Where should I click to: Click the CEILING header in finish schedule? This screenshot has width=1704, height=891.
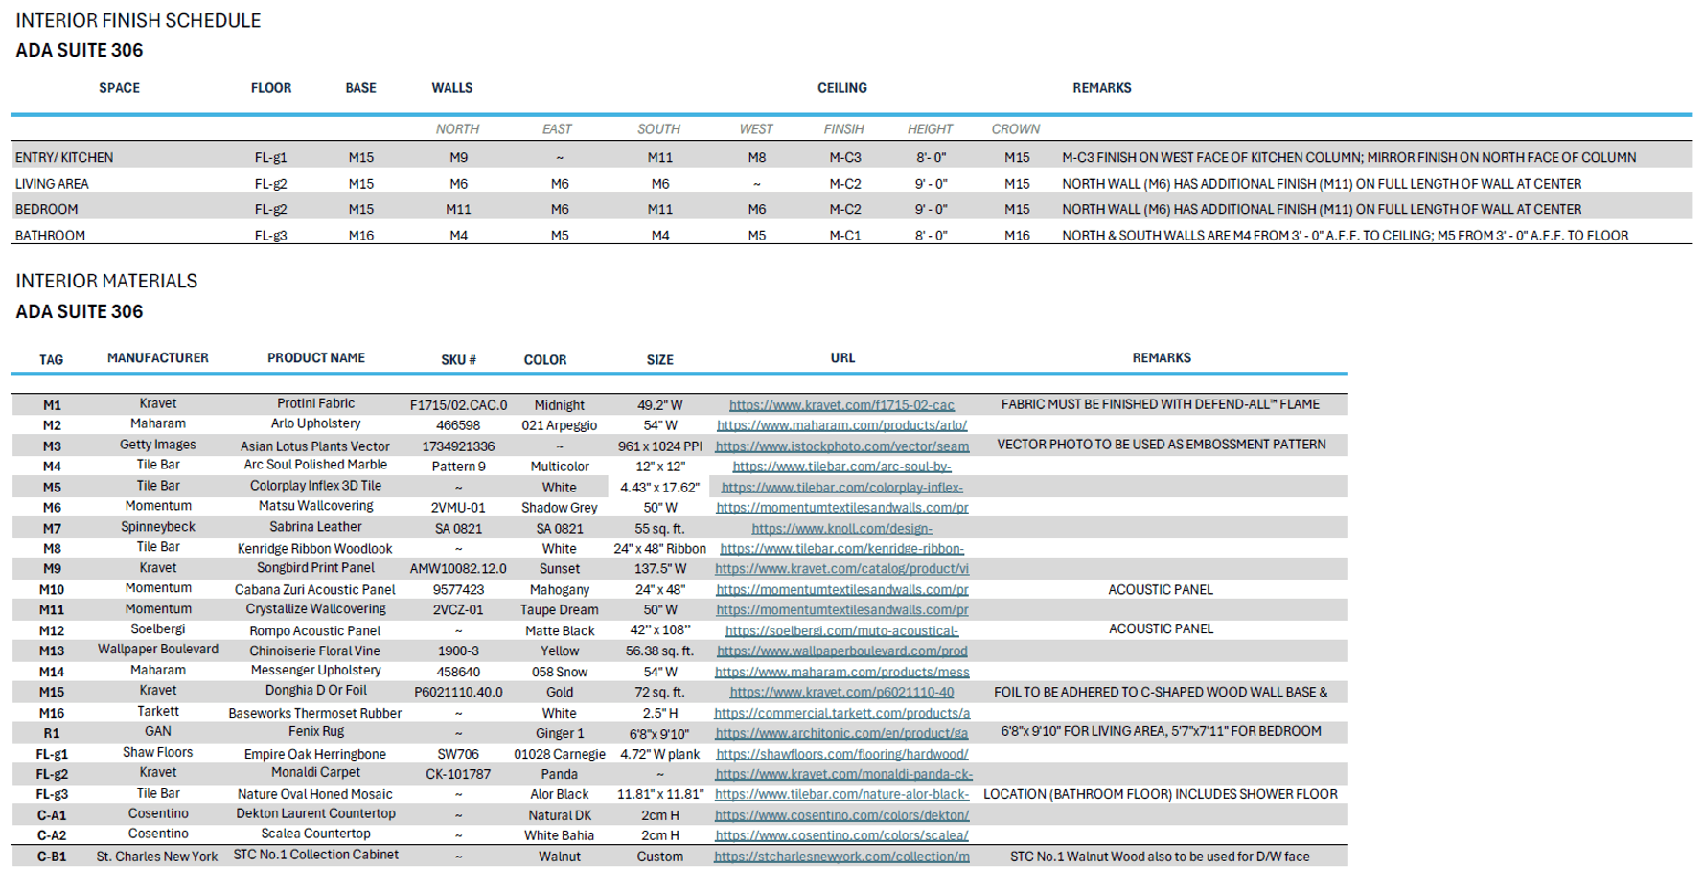(x=841, y=88)
